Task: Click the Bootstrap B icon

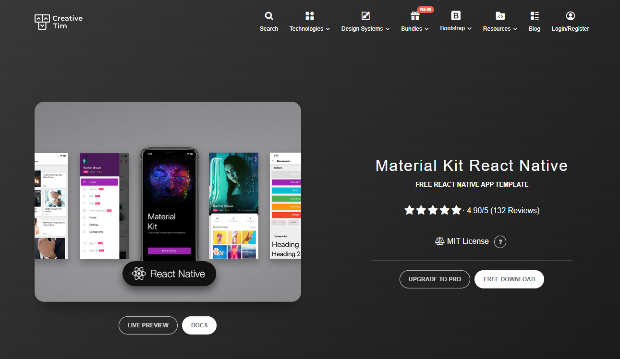Action: (x=456, y=15)
